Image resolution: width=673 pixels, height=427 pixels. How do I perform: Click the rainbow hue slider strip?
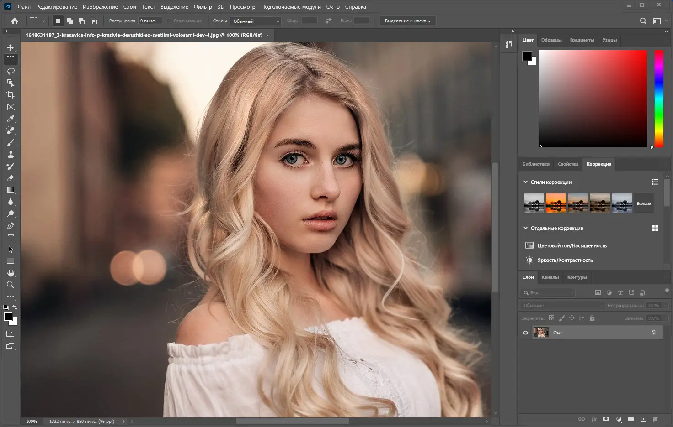[x=659, y=98]
